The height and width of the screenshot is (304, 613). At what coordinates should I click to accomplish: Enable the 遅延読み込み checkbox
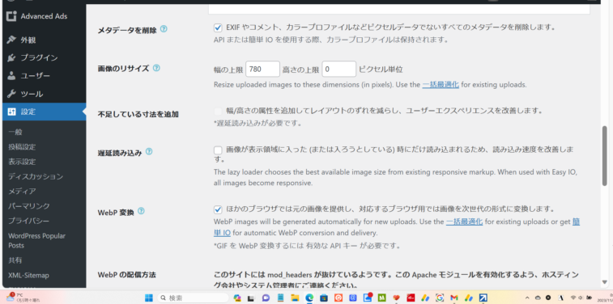click(x=218, y=150)
